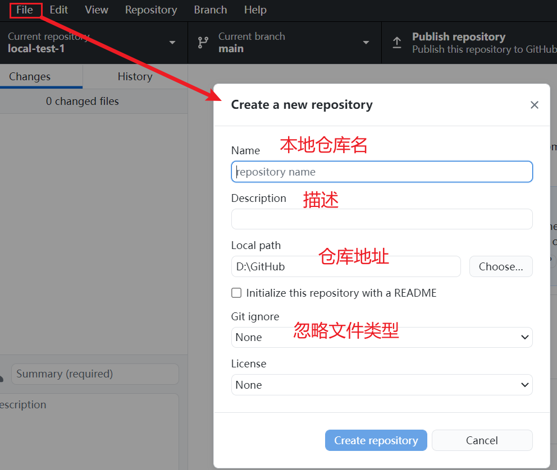
Task: Click the branch icon beside Current branch
Action: [203, 43]
